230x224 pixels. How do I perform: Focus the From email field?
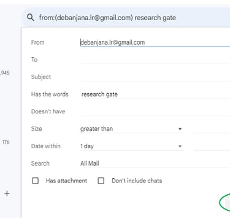(x=155, y=42)
